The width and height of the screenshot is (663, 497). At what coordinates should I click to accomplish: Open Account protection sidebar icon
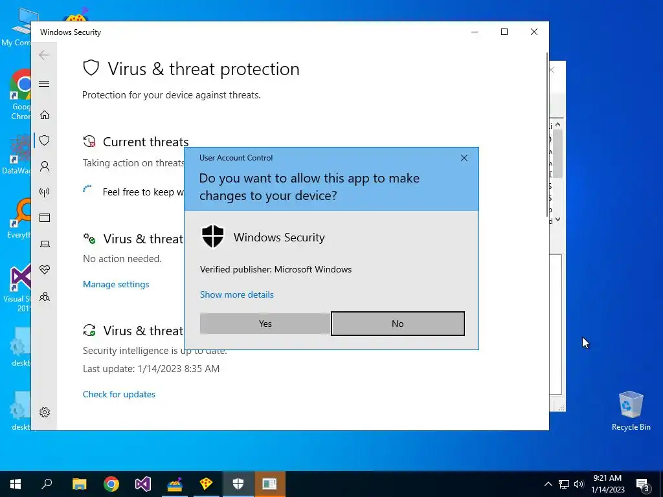[x=45, y=166]
